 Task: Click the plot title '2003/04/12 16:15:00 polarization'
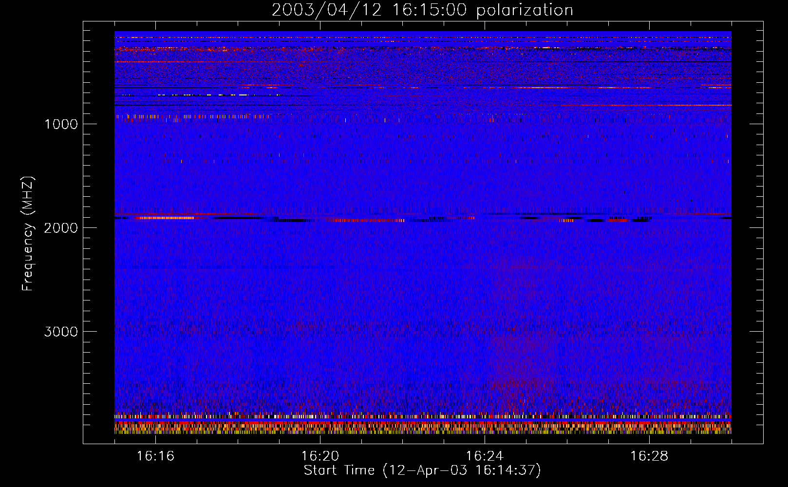(x=422, y=10)
